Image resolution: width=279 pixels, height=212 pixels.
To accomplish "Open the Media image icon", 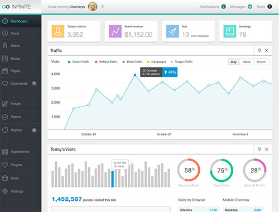I will pyautogui.click(x=5, y=59).
